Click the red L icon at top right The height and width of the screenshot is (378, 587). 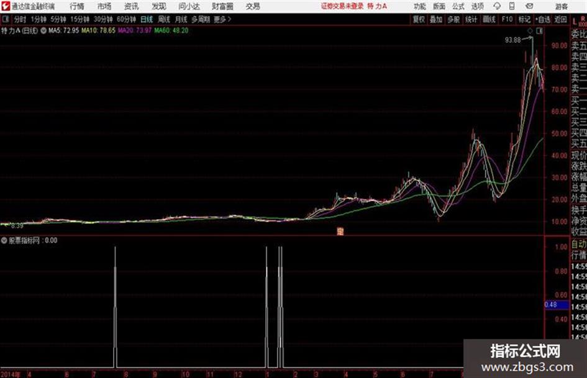[575, 21]
